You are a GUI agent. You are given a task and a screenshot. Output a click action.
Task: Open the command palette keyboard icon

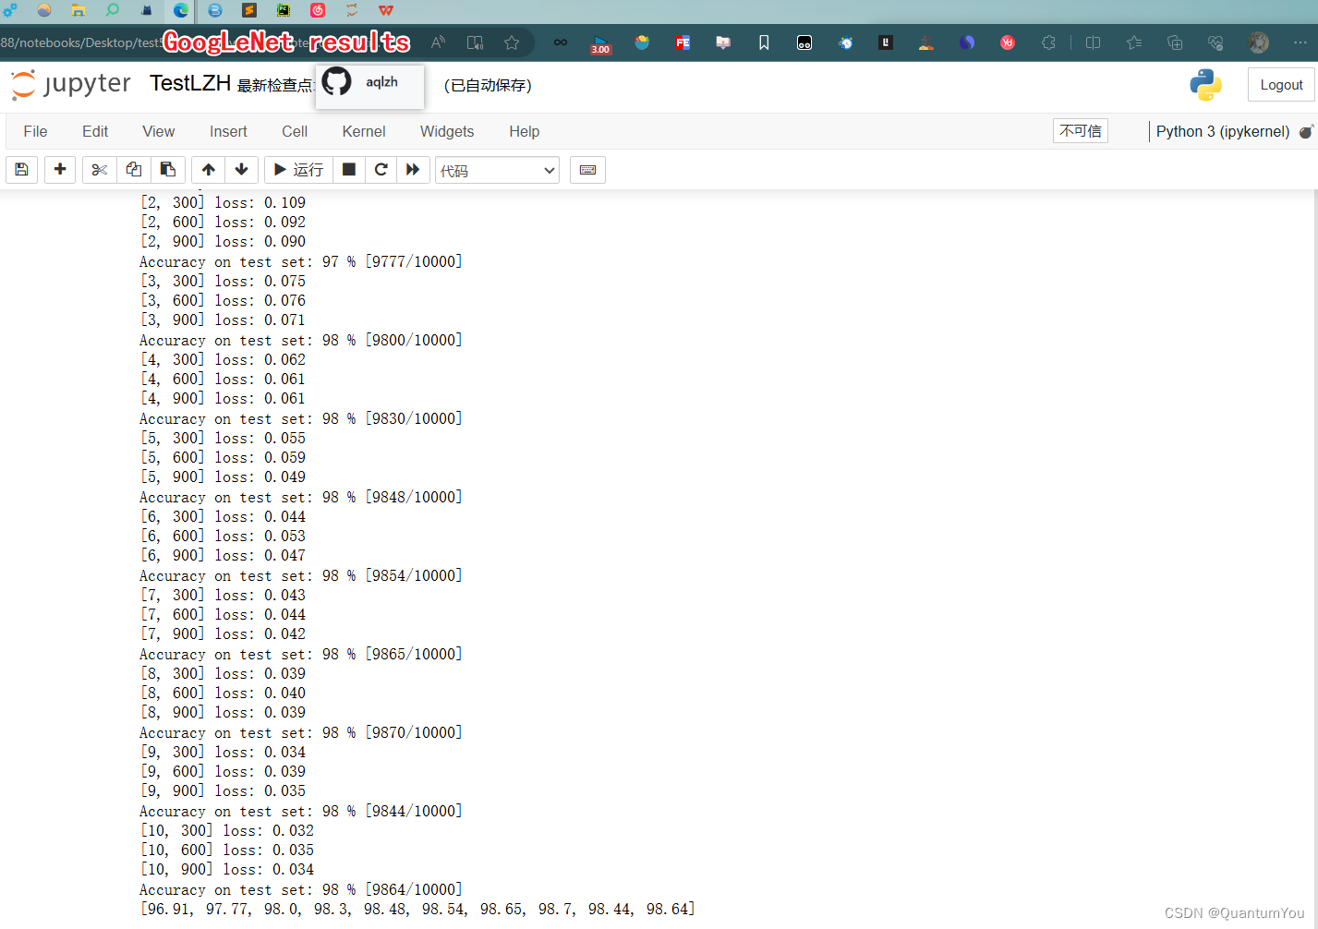pos(587,170)
